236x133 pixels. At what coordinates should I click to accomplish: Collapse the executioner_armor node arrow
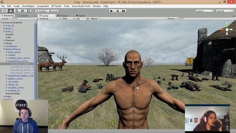pos(7,61)
